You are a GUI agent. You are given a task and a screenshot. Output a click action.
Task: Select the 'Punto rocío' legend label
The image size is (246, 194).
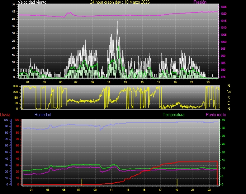tap(216, 115)
